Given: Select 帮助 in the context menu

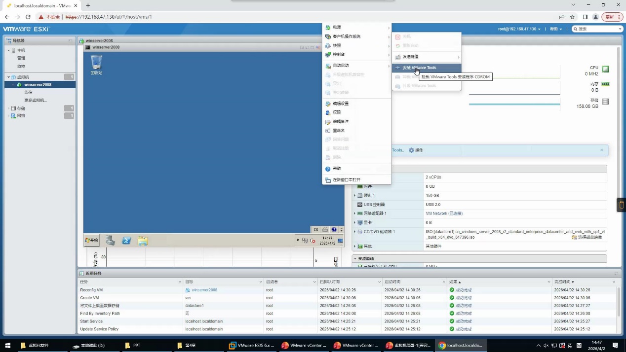Looking at the screenshot, I should tap(356, 169).
